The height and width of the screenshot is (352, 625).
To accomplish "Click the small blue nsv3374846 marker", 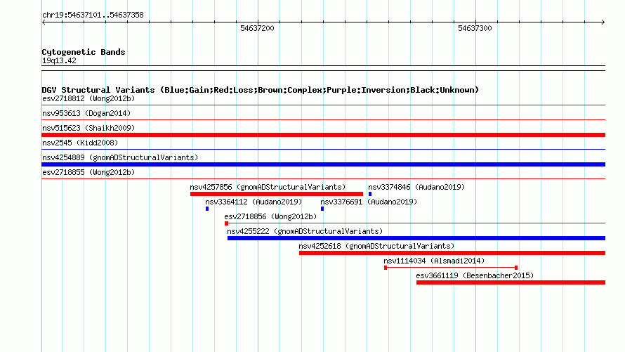I will [x=370, y=194].
